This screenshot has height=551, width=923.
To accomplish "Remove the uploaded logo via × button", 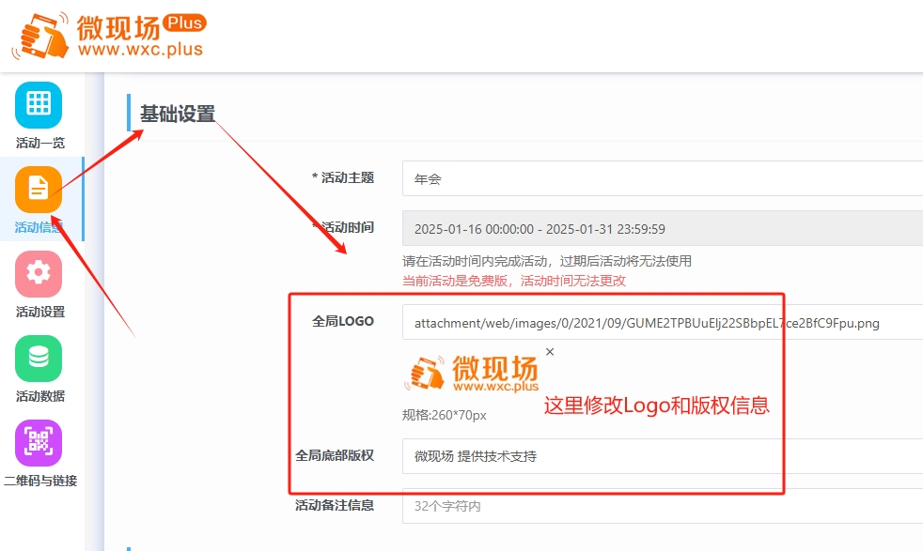I will point(549,352).
